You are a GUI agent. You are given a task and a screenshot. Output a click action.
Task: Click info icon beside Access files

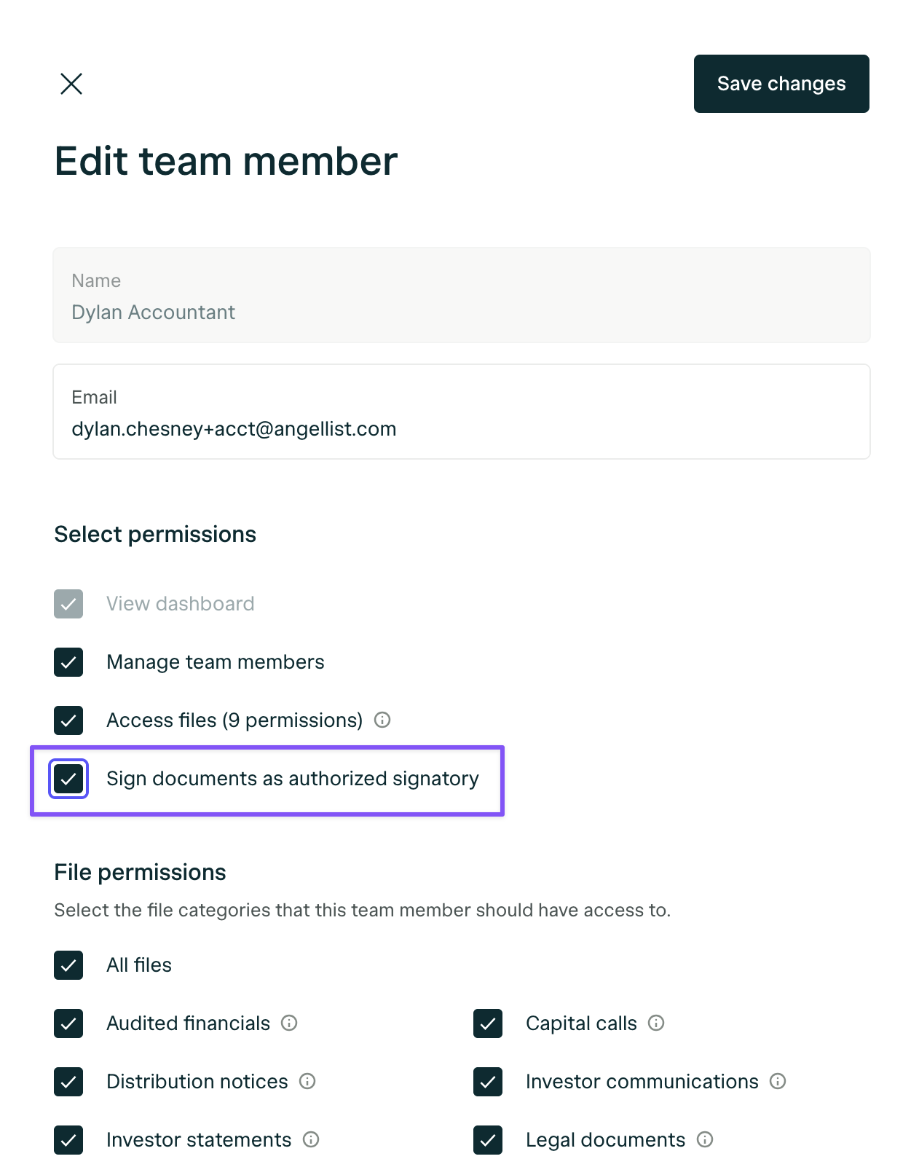tap(382, 720)
